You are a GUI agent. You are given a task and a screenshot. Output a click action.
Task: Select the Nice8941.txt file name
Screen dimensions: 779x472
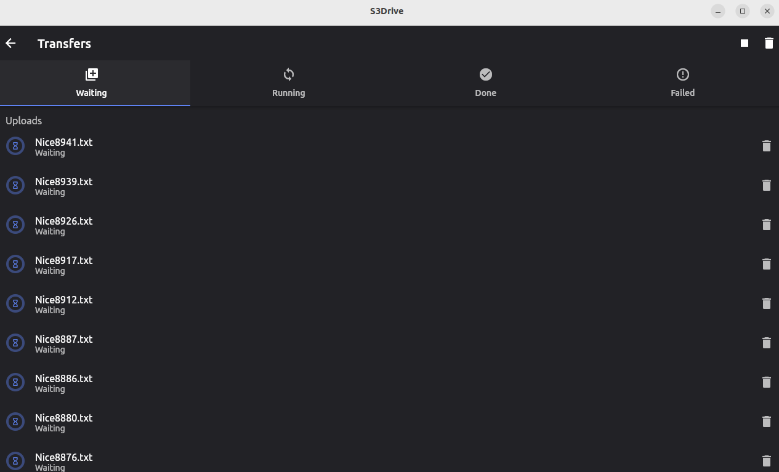tap(63, 142)
